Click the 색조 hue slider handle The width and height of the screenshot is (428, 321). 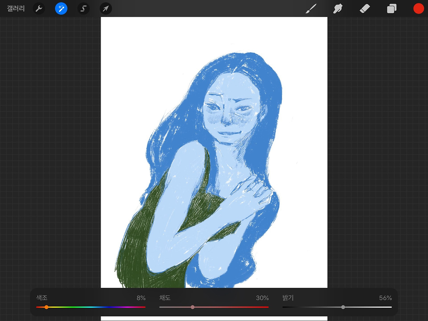coord(46,307)
